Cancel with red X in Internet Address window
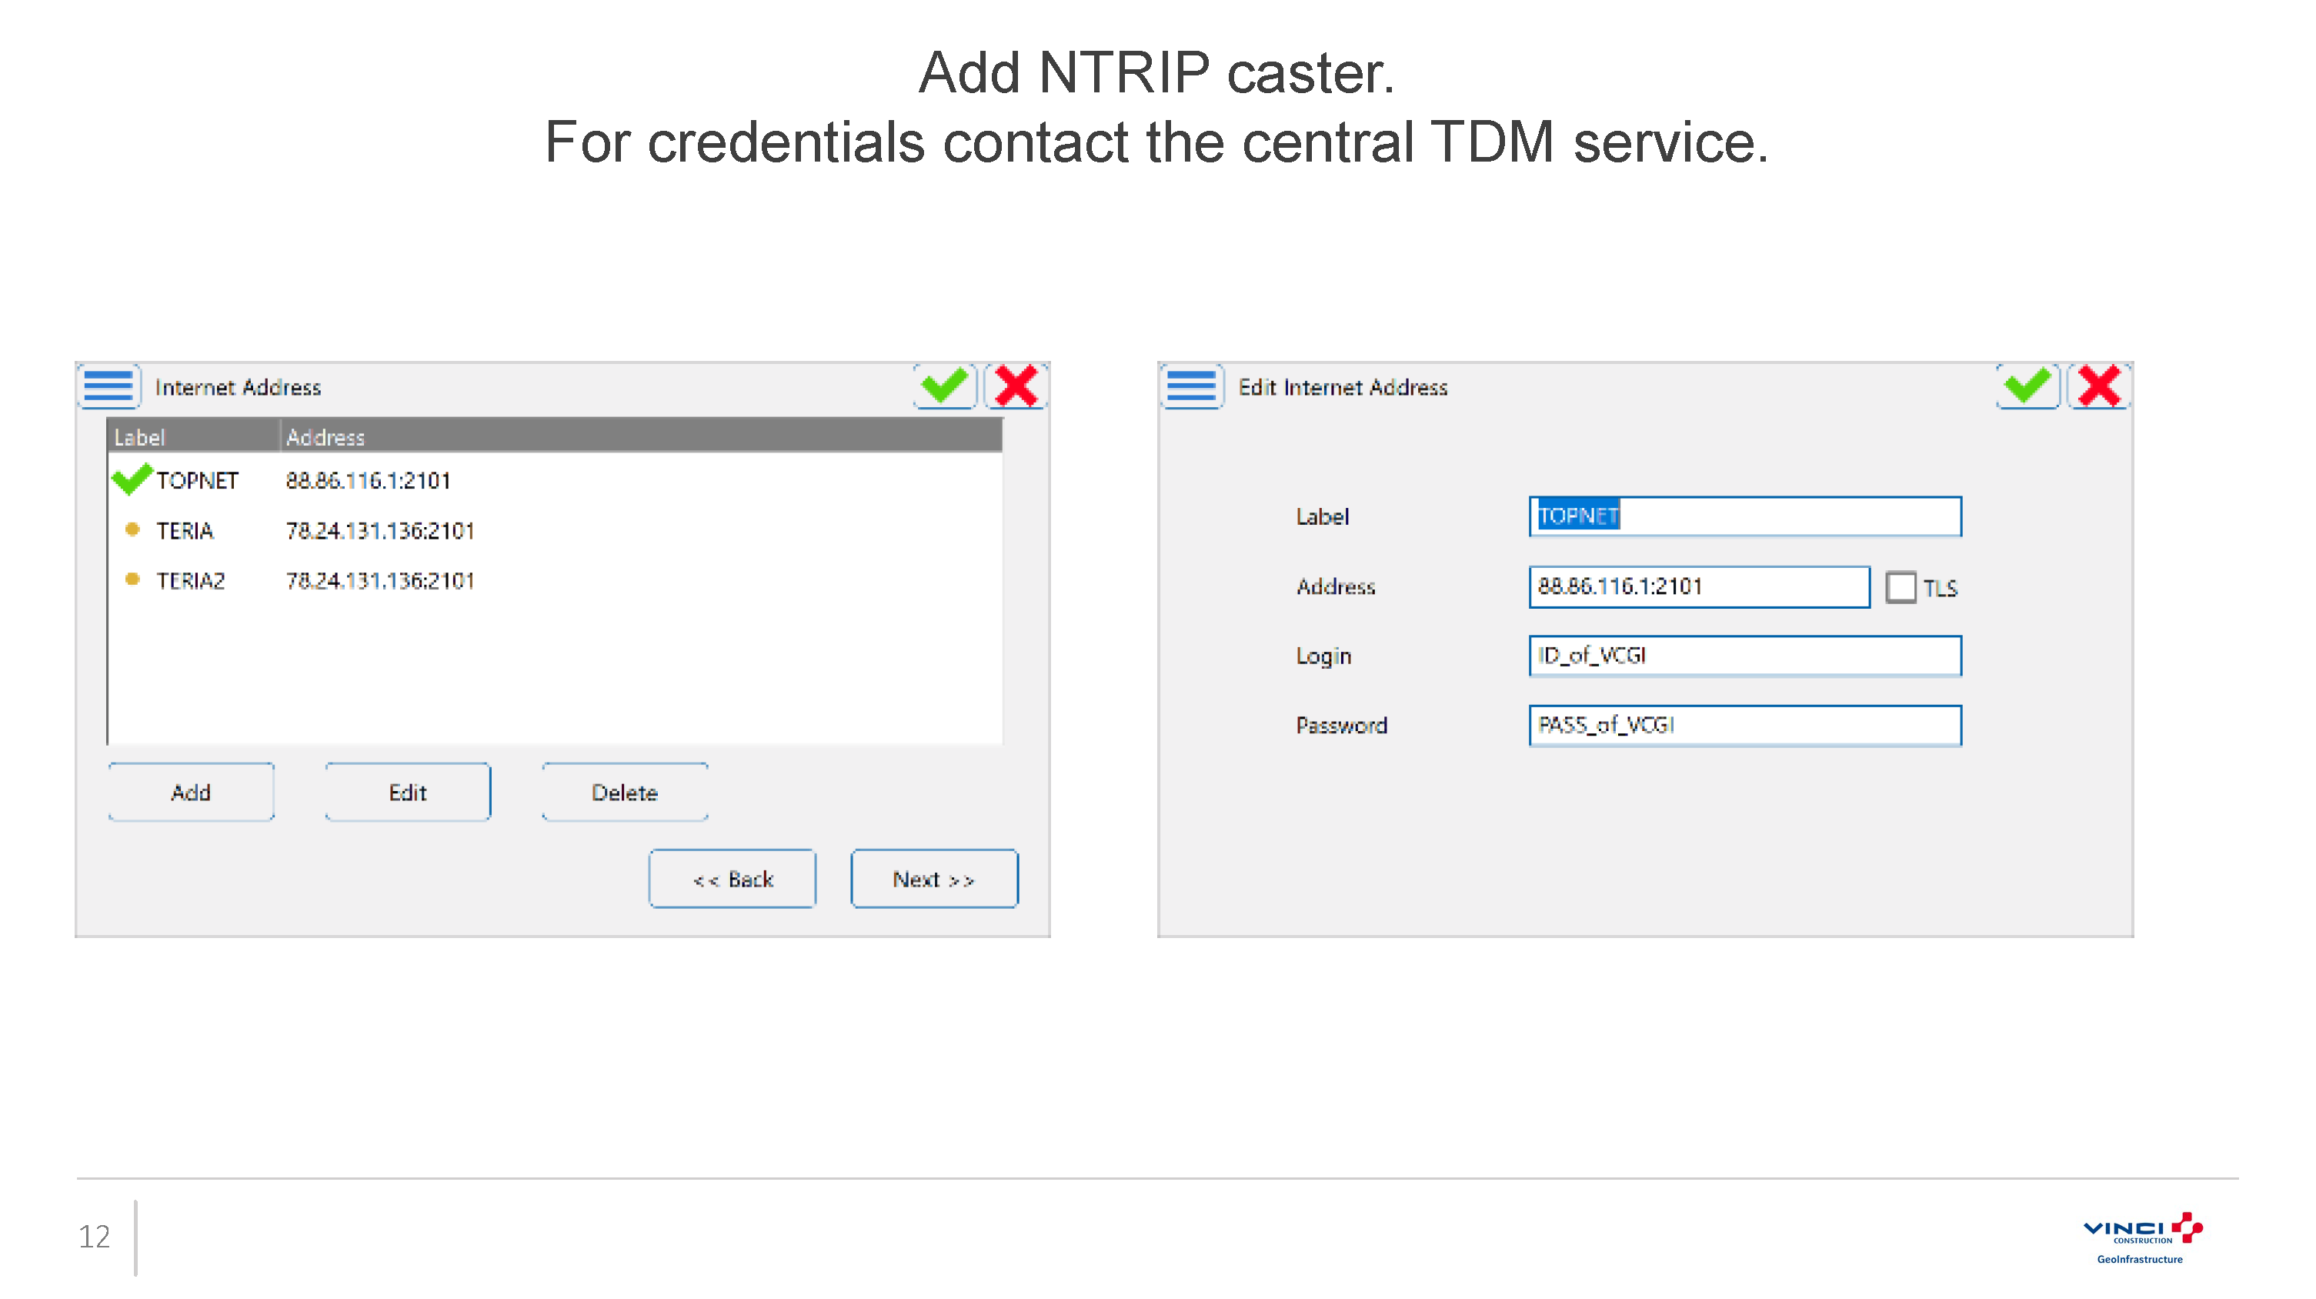Viewport: 2316px width, 1299px height. click(1017, 386)
